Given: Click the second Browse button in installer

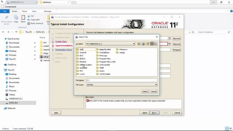Looking at the screenshot, I should click(177, 44).
